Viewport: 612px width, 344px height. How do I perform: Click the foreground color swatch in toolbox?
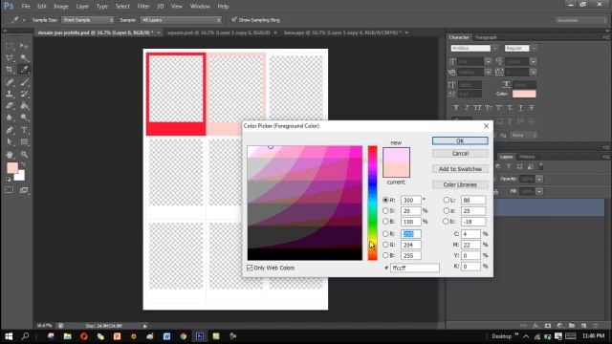(12, 168)
